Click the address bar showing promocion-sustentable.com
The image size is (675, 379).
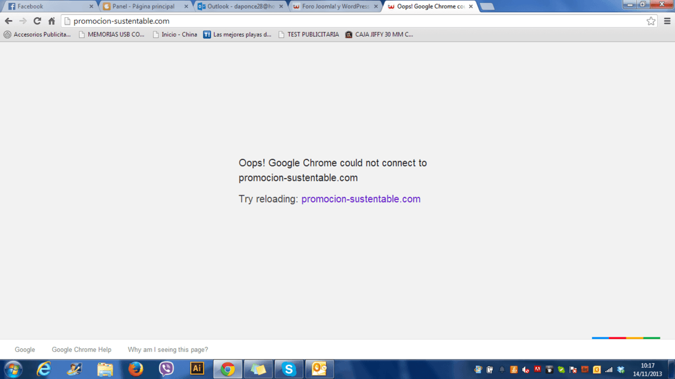tap(360, 21)
